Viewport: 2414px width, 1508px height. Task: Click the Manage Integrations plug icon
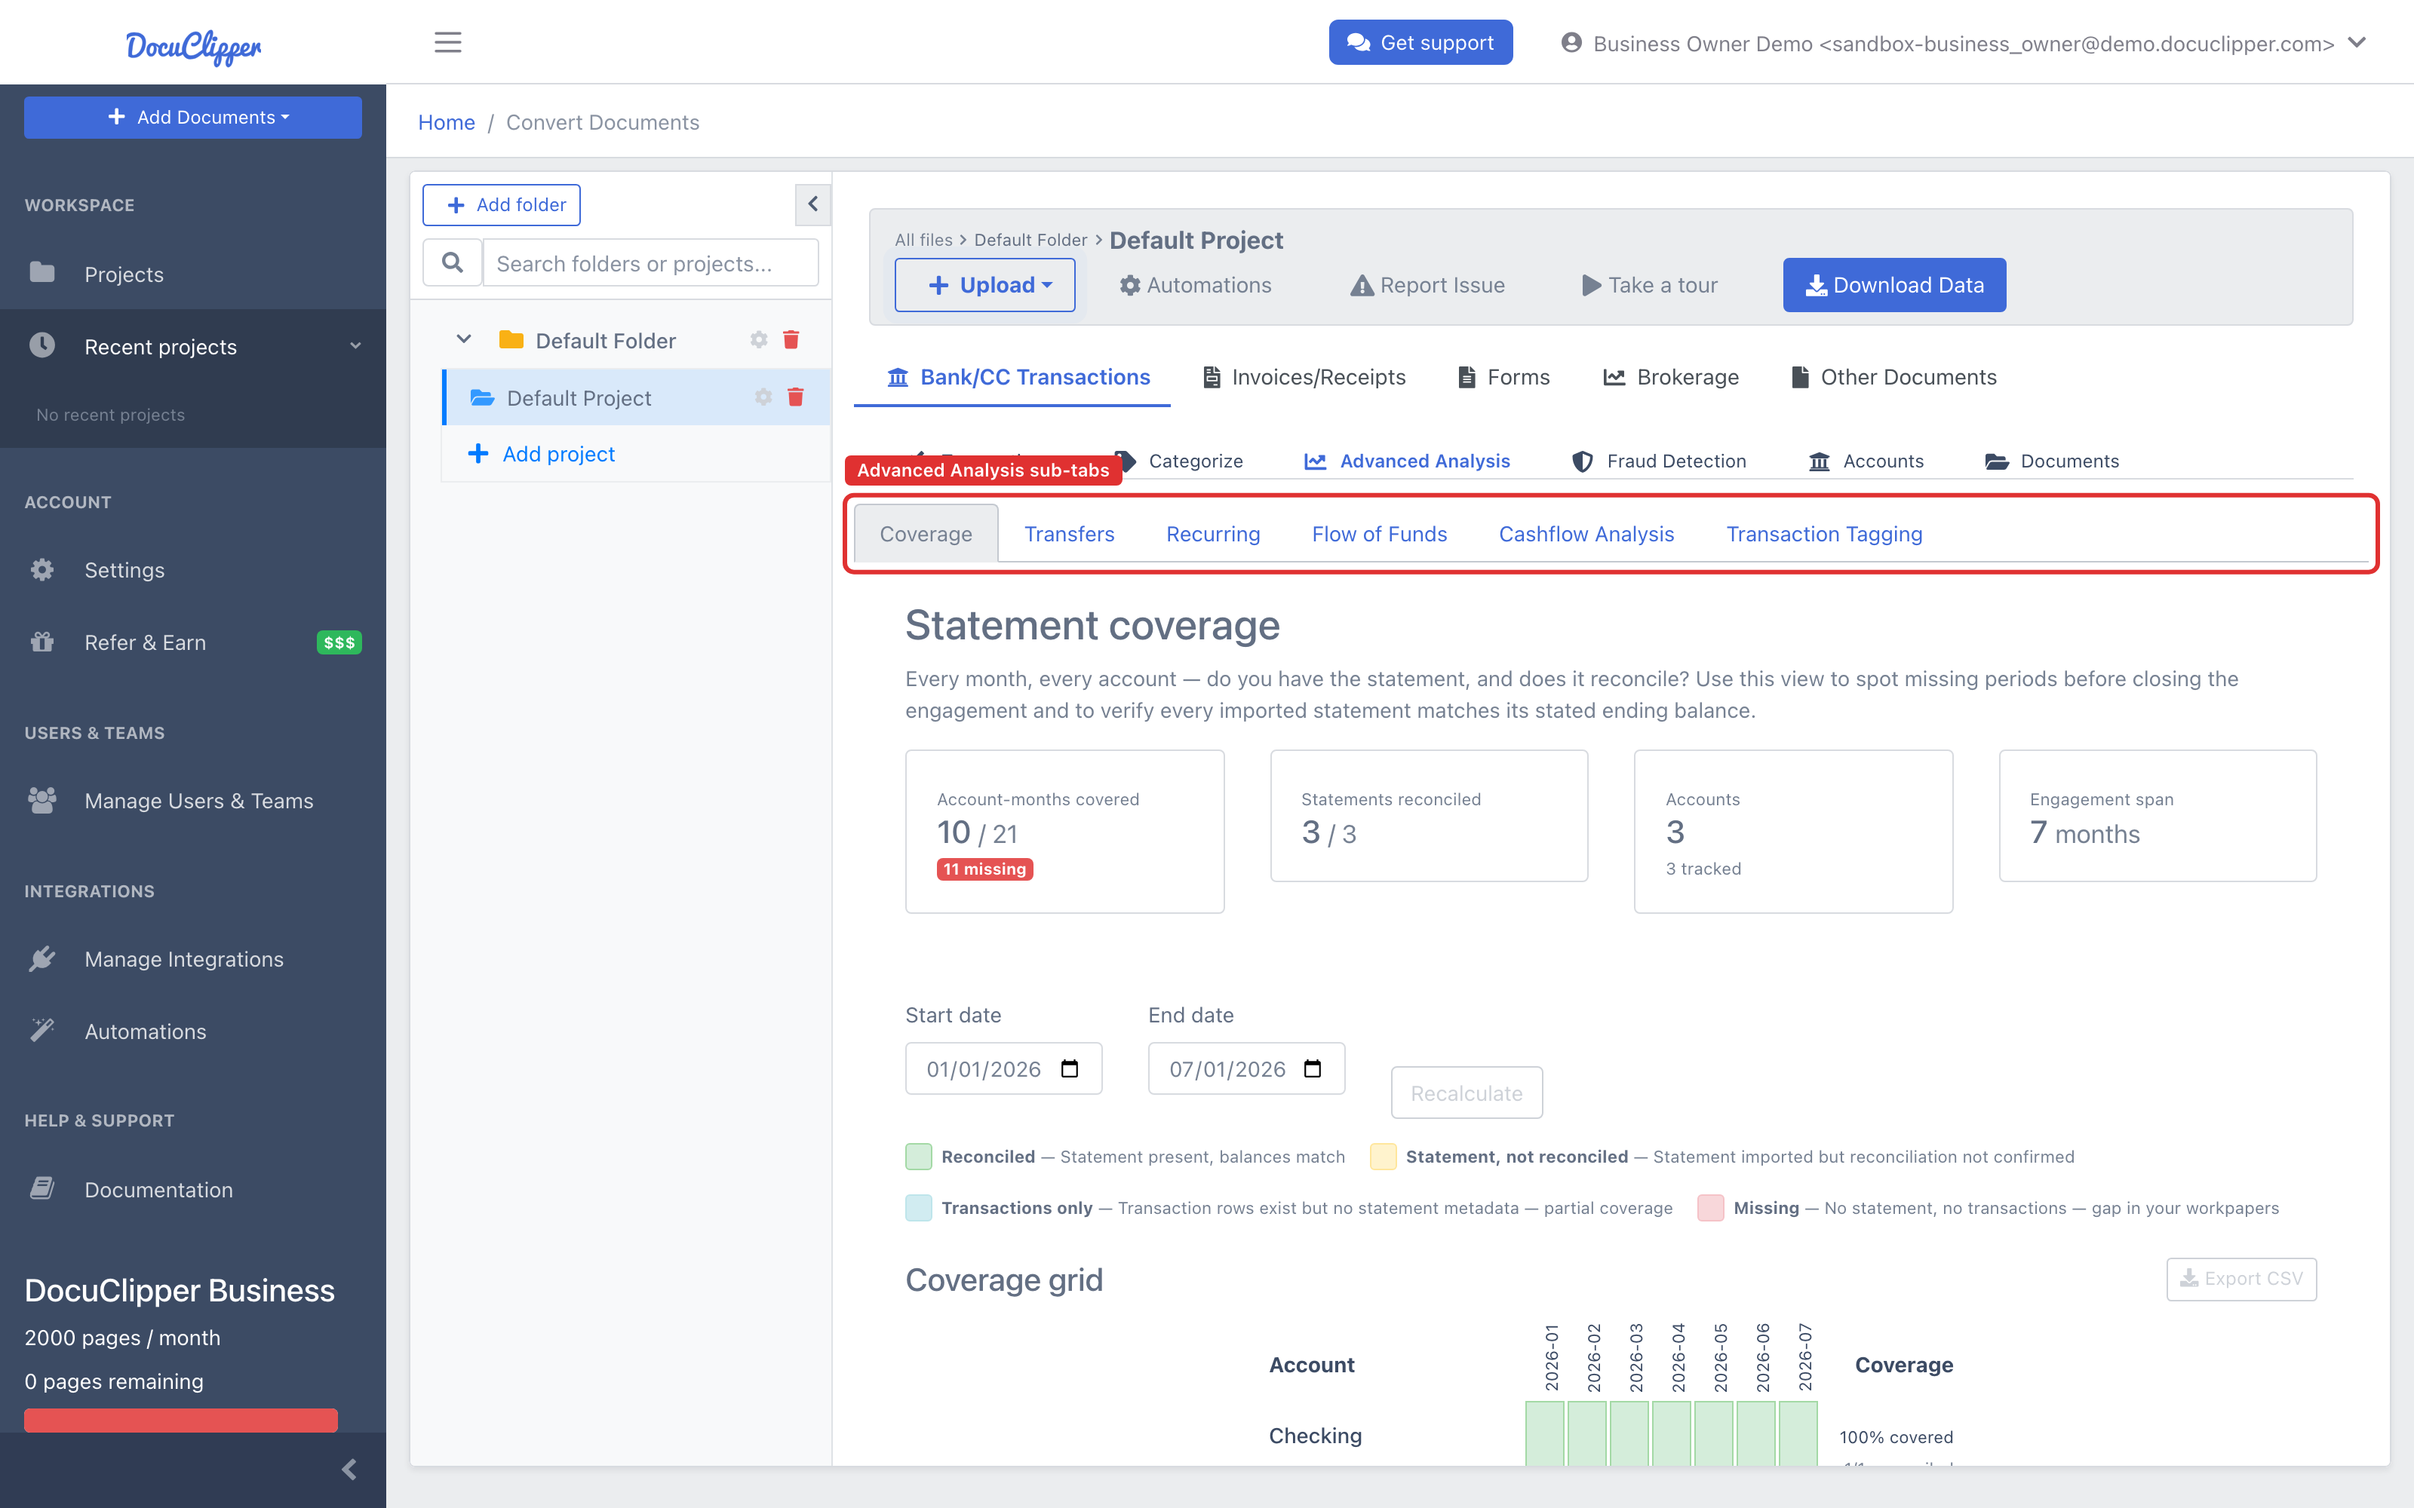pos(42,958)
